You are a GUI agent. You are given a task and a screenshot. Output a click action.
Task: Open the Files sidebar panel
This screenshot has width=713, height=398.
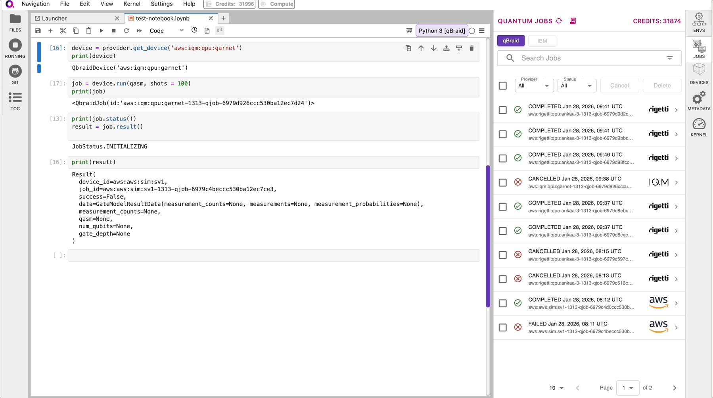[x=15, y=23]
